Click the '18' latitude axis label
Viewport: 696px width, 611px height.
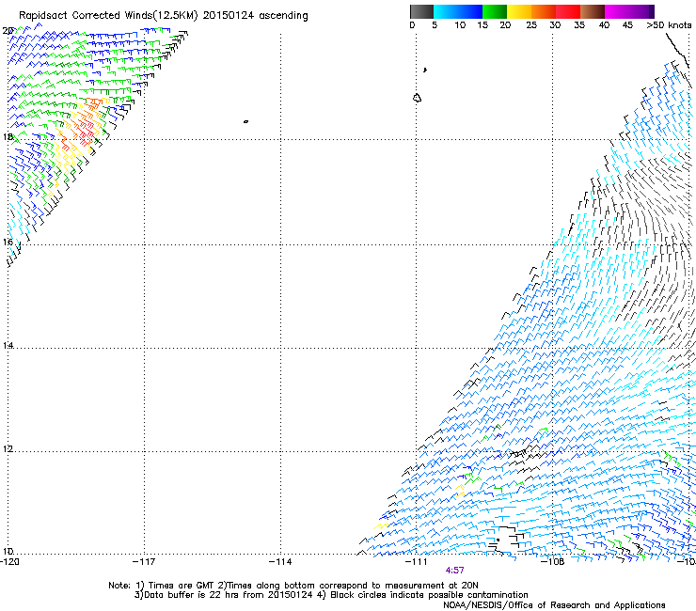(x=8, y=136)
